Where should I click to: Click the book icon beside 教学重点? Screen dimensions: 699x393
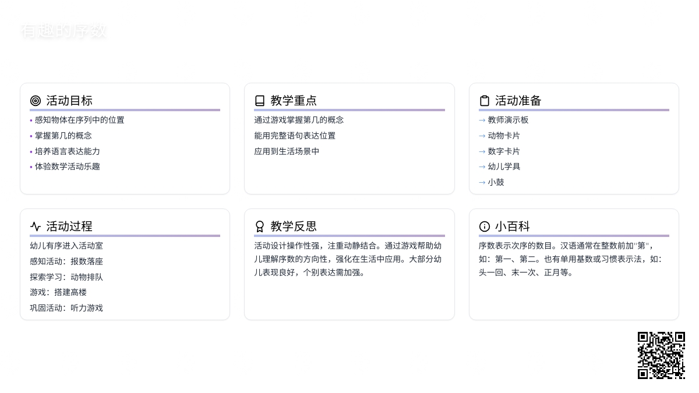click(260, 101)
